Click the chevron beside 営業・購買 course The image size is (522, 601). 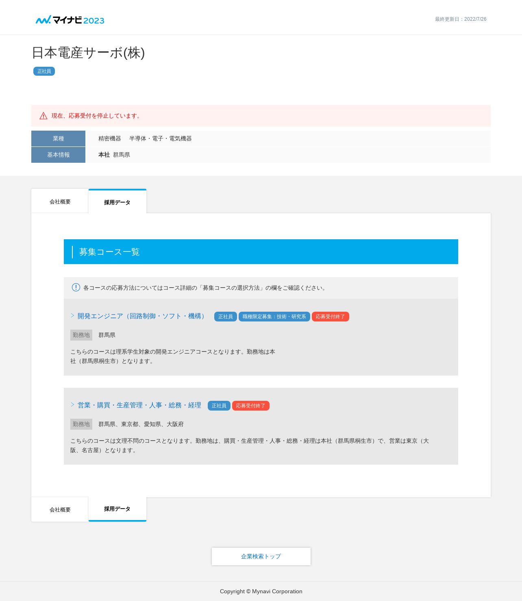click(x=72, y=404)
